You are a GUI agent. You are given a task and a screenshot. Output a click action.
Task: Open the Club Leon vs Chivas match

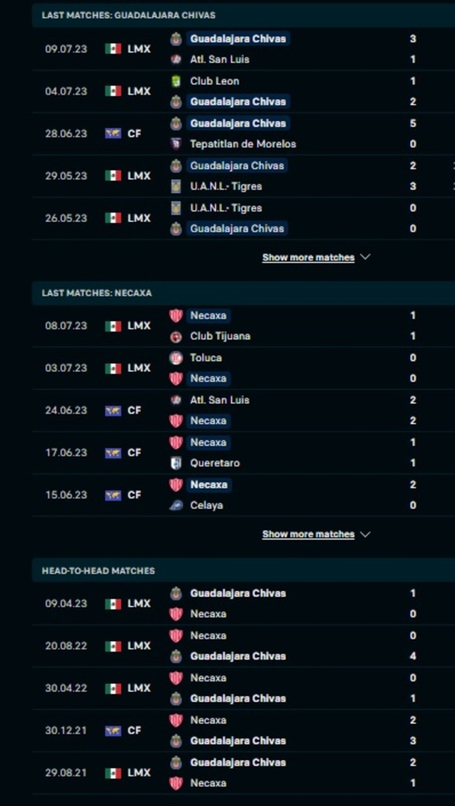pos(243,91)
